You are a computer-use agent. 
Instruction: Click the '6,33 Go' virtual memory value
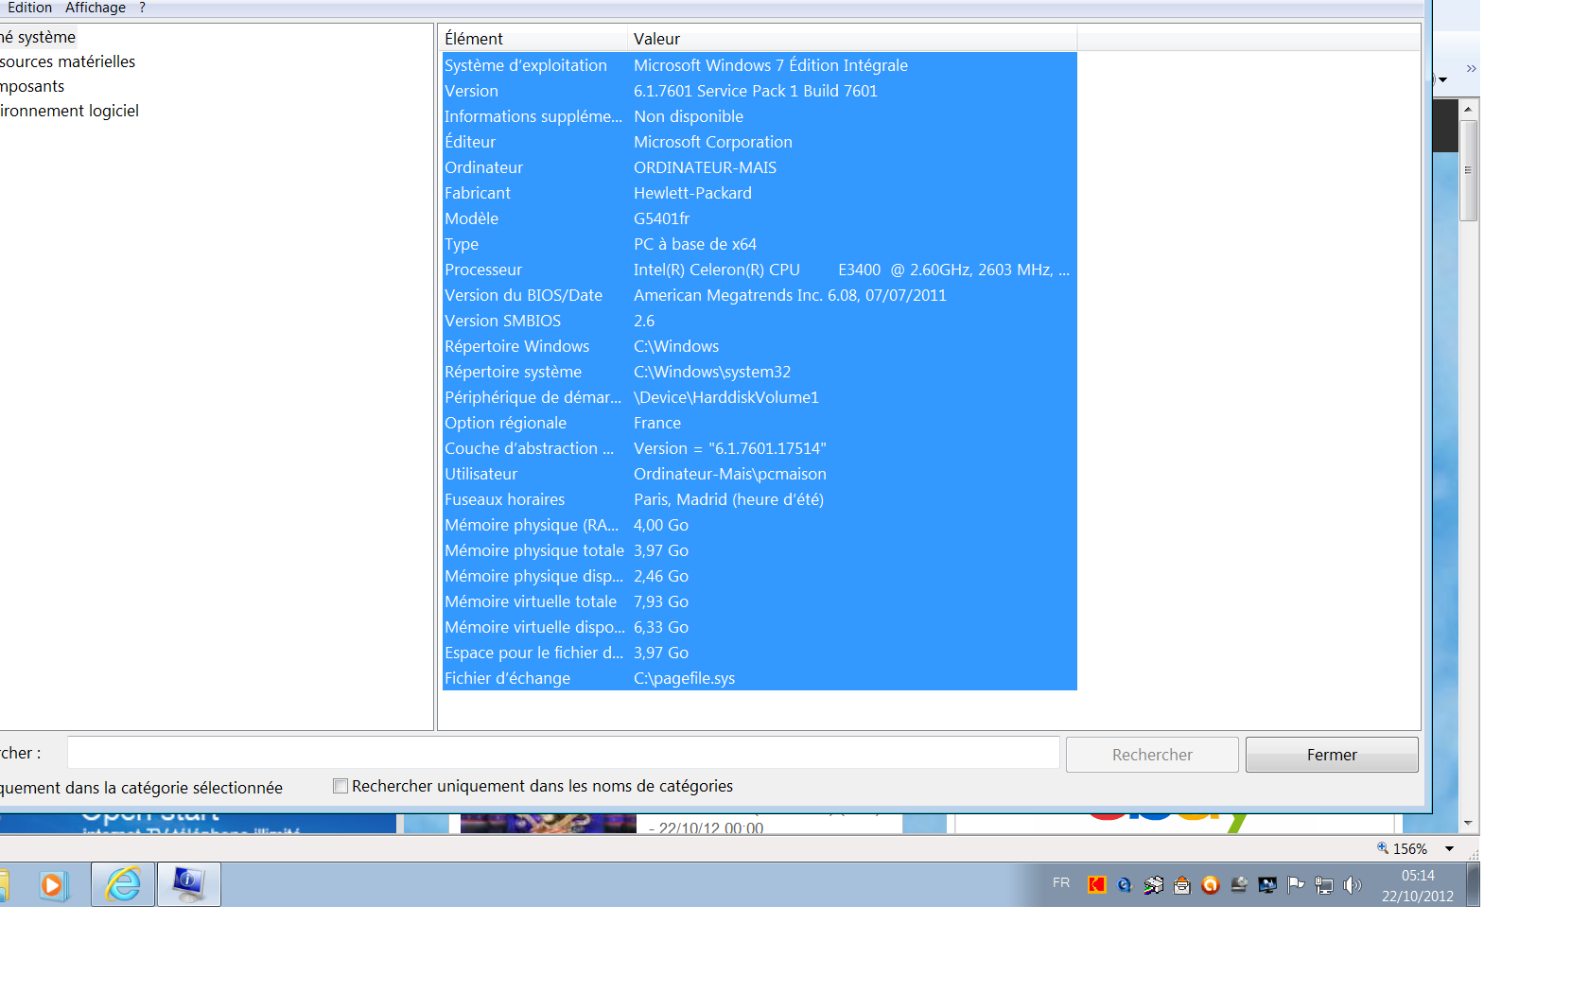click(661, 627)
